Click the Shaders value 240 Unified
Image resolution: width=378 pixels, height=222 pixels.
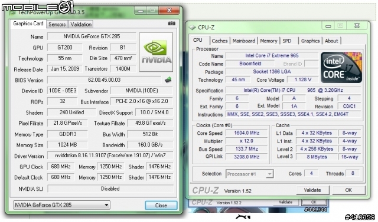[x=71, y=112]
